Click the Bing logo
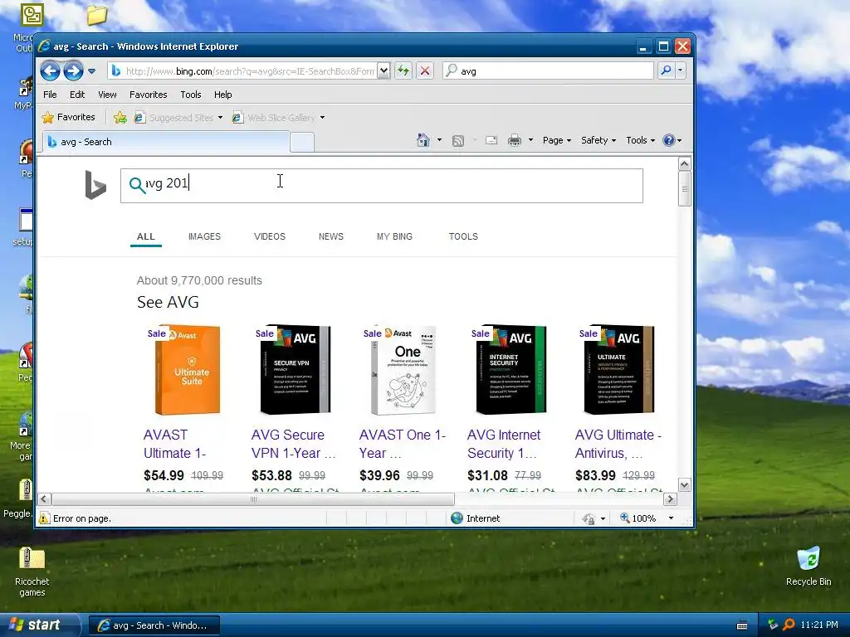This screenshot has width=850, height=637. coord(95,185)
